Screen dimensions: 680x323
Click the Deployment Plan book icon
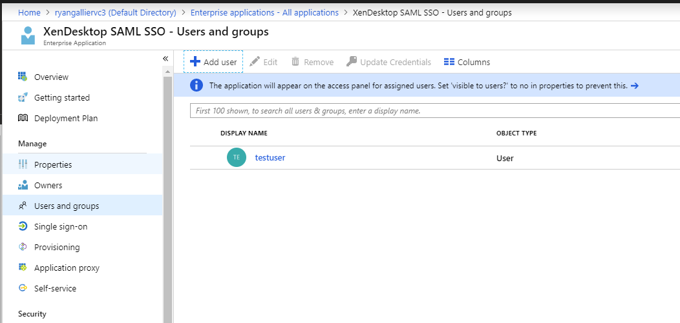pyautogui.click(x=23, y=118)
